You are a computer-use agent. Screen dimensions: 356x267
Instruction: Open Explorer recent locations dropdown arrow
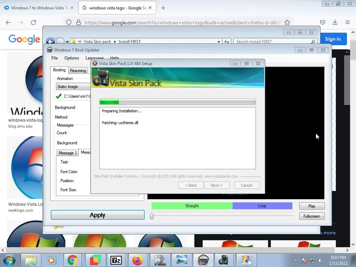(x=67, y=42)
